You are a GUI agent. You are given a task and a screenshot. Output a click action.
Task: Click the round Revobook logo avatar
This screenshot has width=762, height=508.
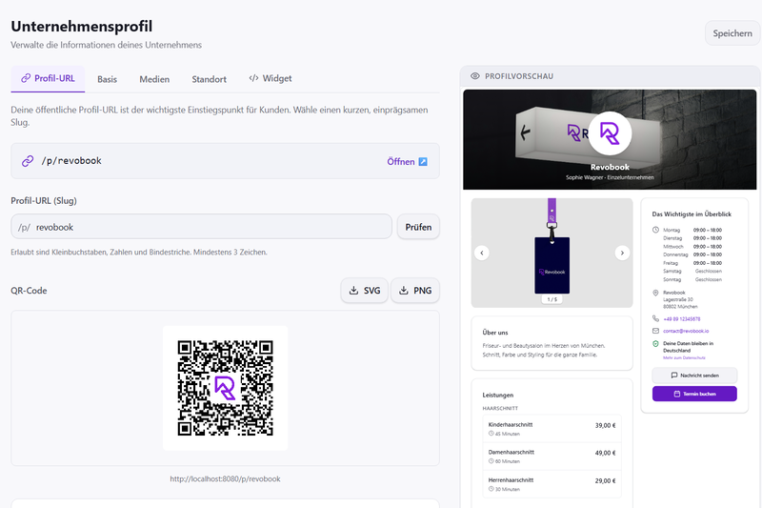tap(610, 133)
